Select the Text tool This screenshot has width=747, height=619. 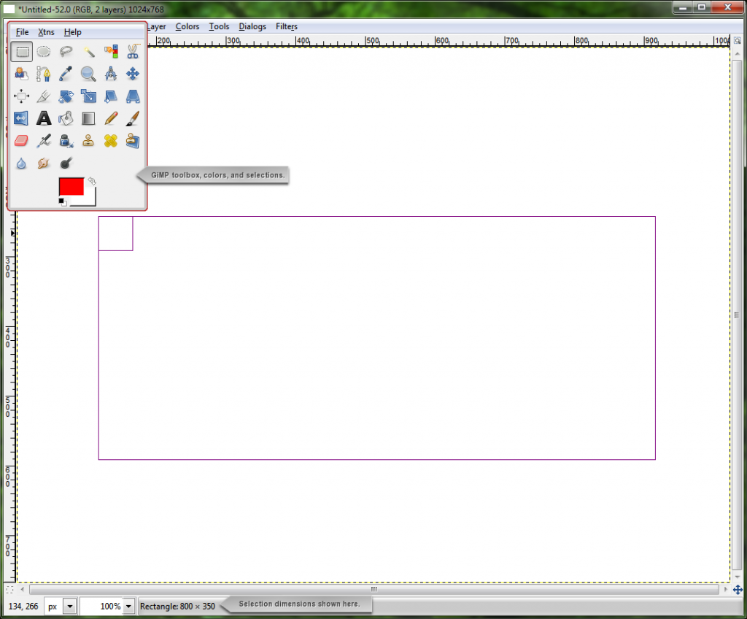[44, 118]
